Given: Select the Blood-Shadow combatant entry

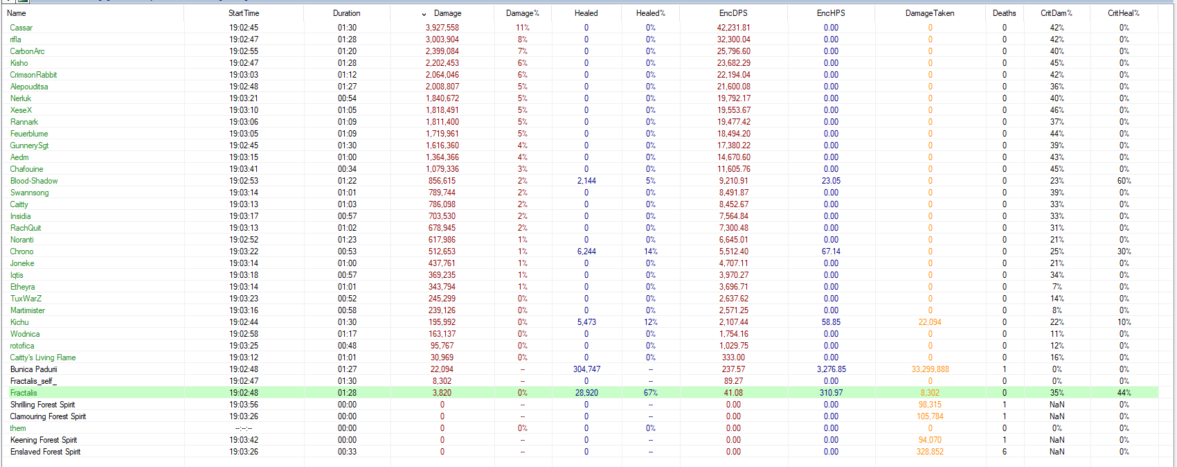Looking at the screenshot, I should pos(34,181).
